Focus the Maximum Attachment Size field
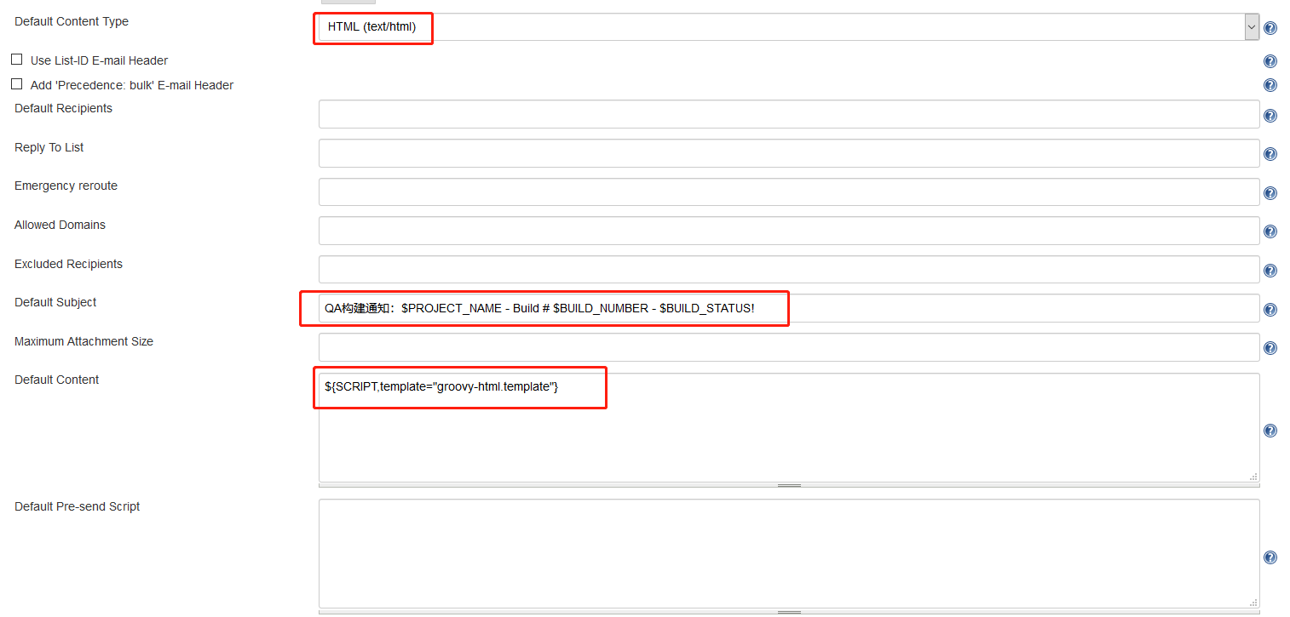 pyautogui.click(x=789, y=347)
